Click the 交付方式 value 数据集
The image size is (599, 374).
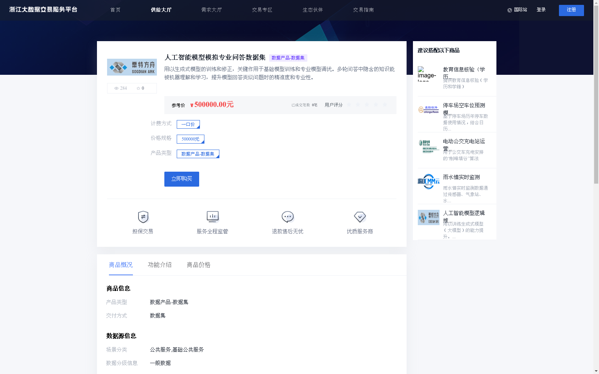[x=158, y=316]
